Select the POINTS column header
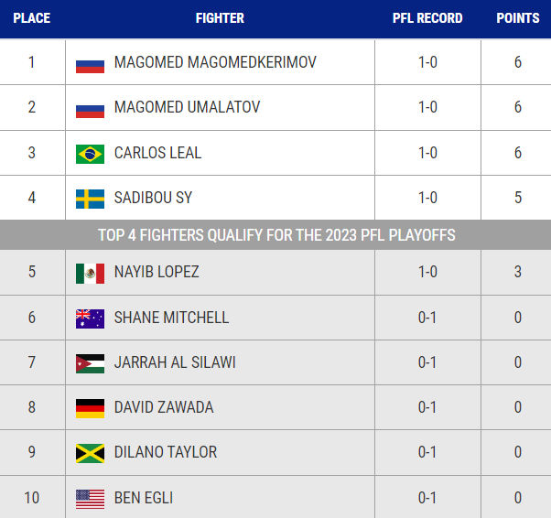551x518 pixels. point(518,18)
